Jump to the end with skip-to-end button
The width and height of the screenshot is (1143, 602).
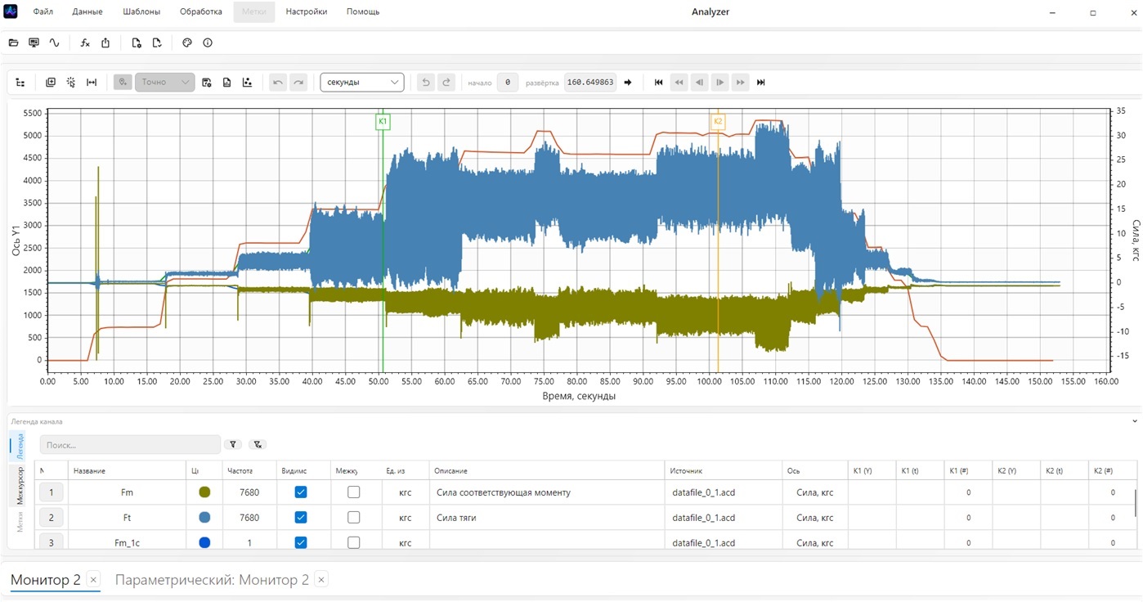coord(761,82)
